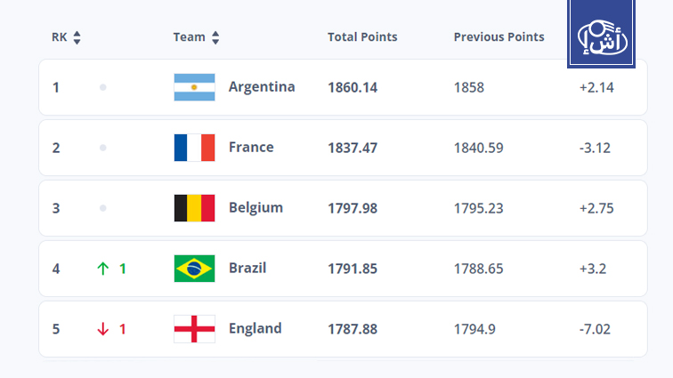This screenshot has height=378, width=673.
Task: Click the Belgium flag icon
Action: point(194,208)
